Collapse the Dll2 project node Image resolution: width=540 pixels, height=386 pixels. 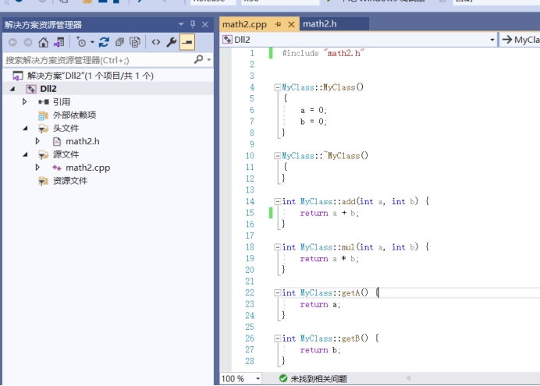click(x=12, y=89)
